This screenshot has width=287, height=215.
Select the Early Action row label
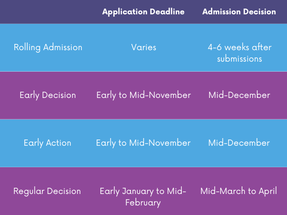point(47,143)
